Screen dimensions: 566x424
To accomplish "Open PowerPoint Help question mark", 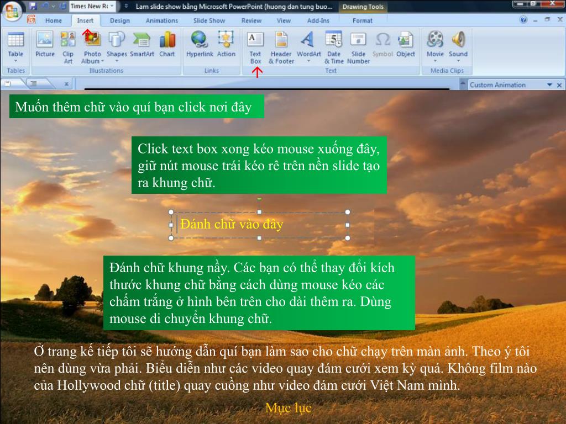I will 523,20.
